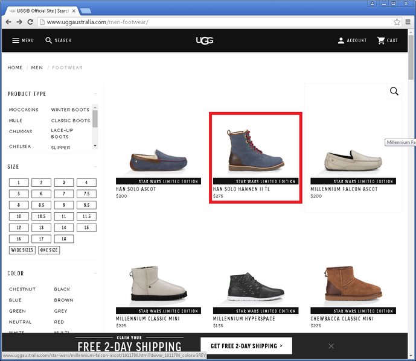Select size 18 filter
Viewport: 416px width, 361px height.
[x=63, y=239]
